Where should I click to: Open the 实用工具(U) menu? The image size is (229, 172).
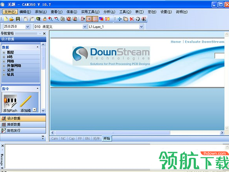[90, 12]
